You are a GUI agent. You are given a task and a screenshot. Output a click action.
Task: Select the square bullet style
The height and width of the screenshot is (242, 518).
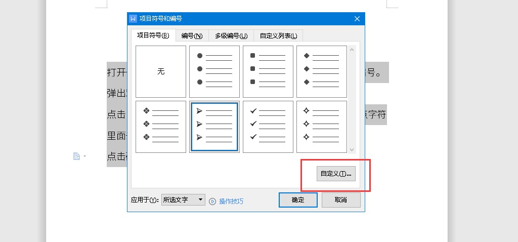pos(268,71)
